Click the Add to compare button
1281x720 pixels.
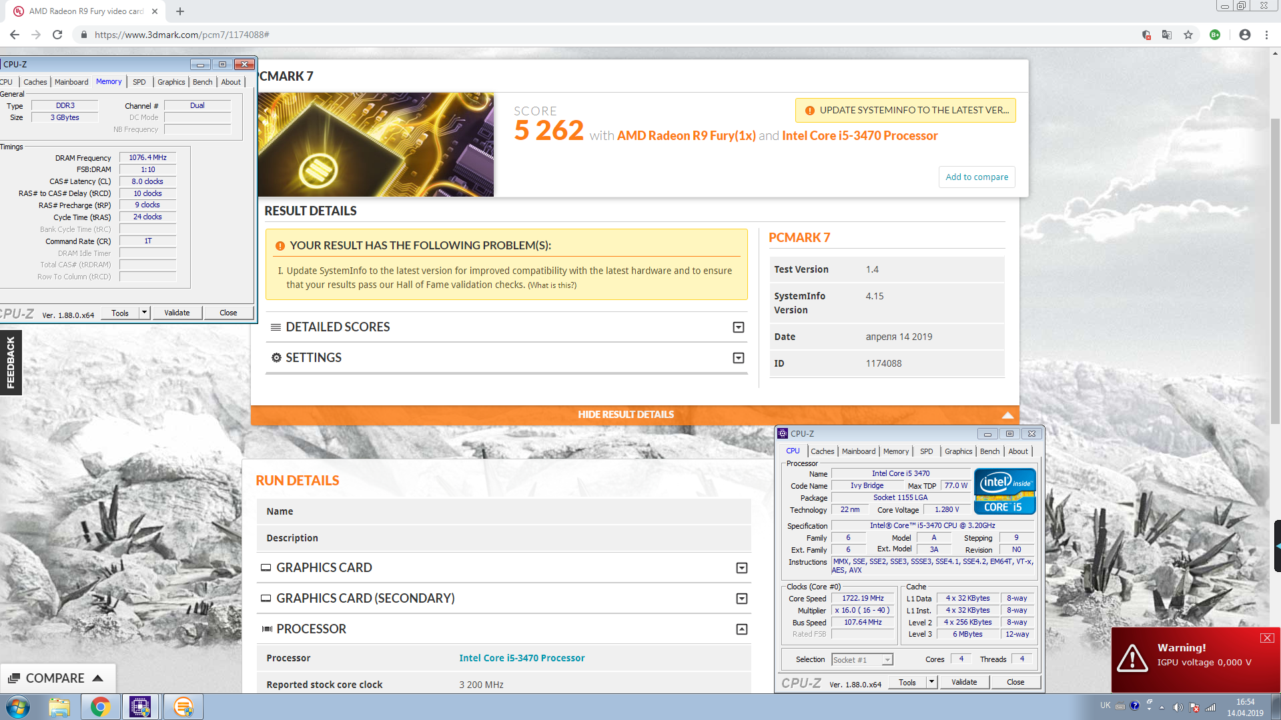coord(977,177)
